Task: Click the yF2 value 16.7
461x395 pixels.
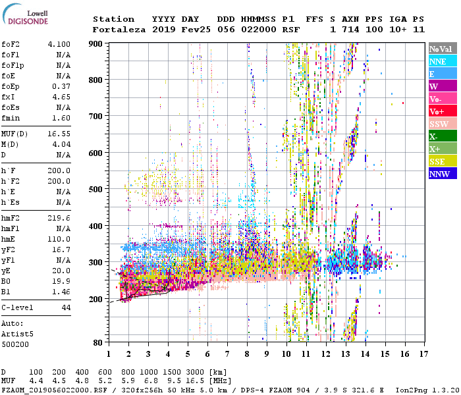Action: coord(61,250)
